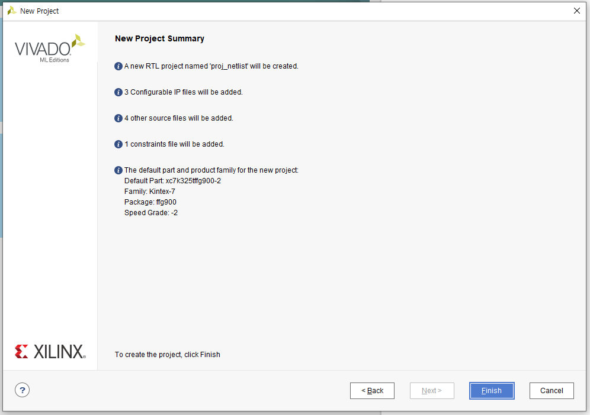Select text 'A new RTL project named 'proj_netlist' will be created.'
This screenshot has width=590, height=415.
click(x=211, y=66)
